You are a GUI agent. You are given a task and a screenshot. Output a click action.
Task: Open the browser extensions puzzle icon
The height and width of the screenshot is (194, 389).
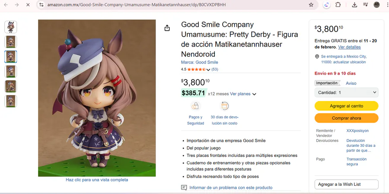pyautogui.click(x=338, y=5)
